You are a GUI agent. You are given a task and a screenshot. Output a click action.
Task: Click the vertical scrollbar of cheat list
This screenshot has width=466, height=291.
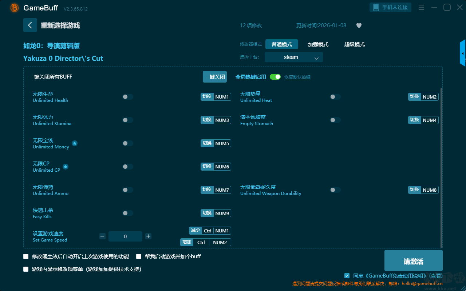pyautogui.click(x=442, y=167)
